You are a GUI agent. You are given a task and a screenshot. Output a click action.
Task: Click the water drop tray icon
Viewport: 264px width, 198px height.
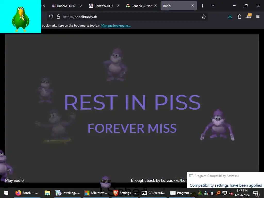[x=212, y=193]
